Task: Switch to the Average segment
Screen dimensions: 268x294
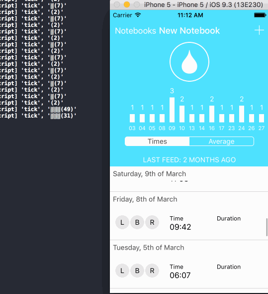Action: [222, 142]
